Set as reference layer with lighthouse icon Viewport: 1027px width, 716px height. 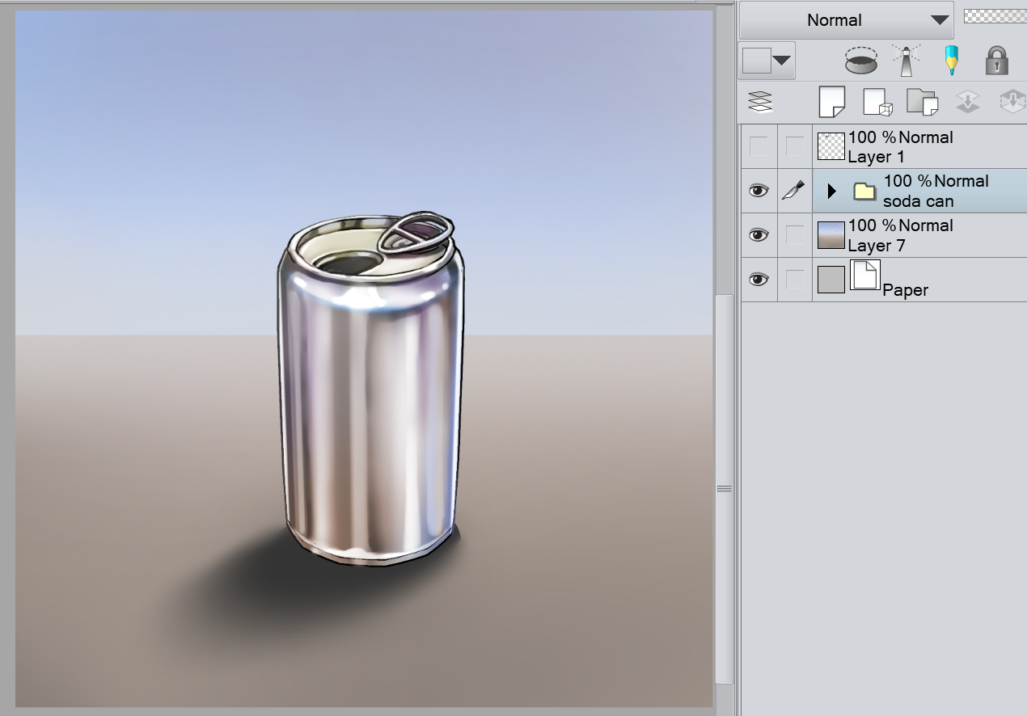[907, 61]
